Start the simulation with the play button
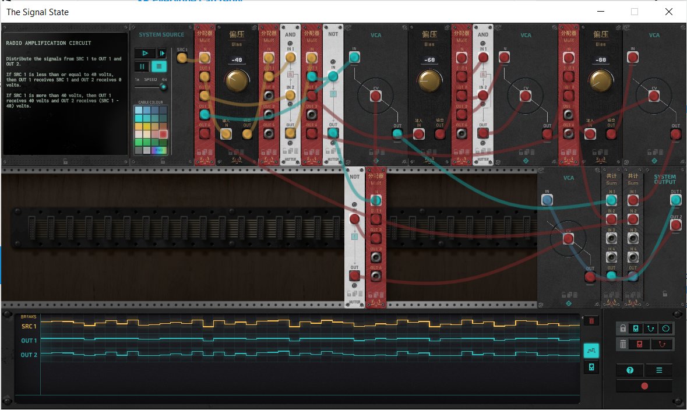This screenshot has width=687, height=410. tap(145, 53)
